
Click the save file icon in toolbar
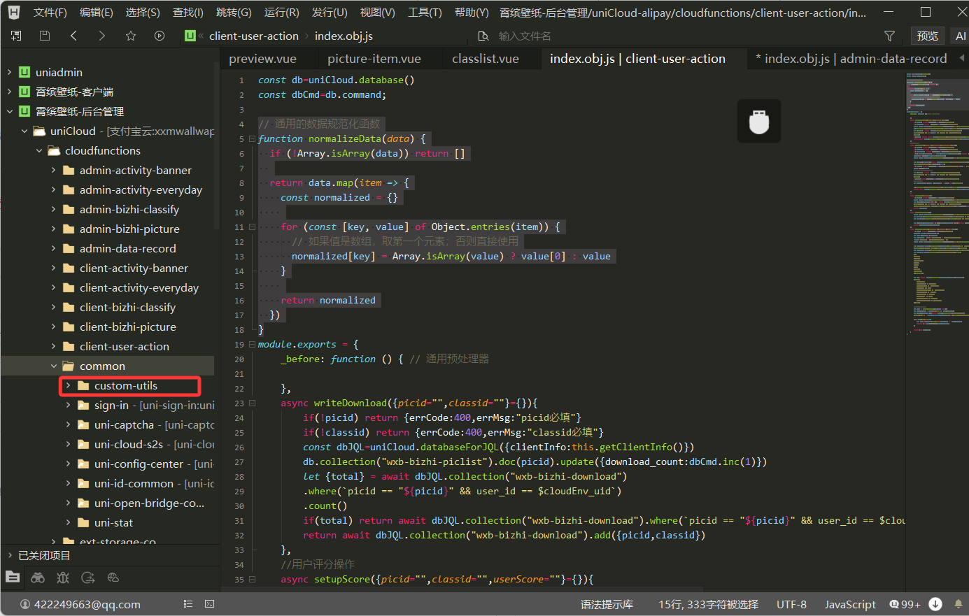coord(45,36)
